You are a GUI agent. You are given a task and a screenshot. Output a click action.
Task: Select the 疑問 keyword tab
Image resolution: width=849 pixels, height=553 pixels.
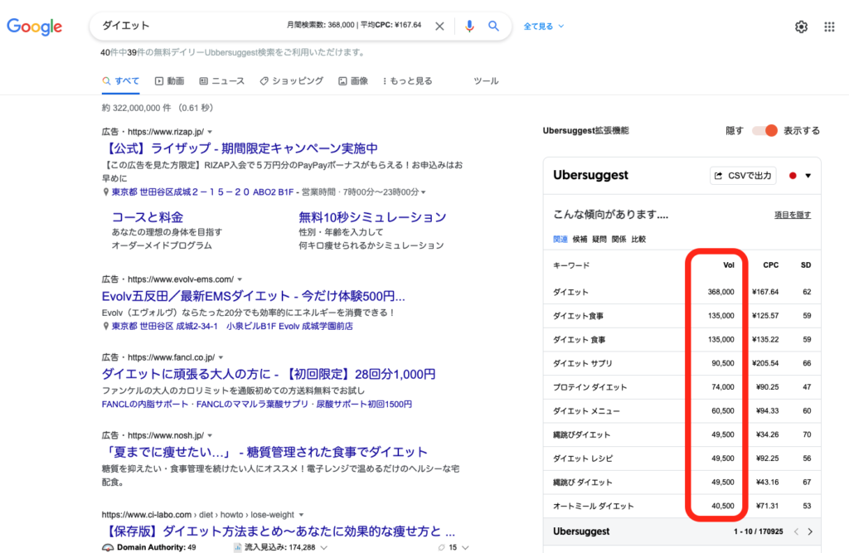pyautogui.click(x=599, y=240)
